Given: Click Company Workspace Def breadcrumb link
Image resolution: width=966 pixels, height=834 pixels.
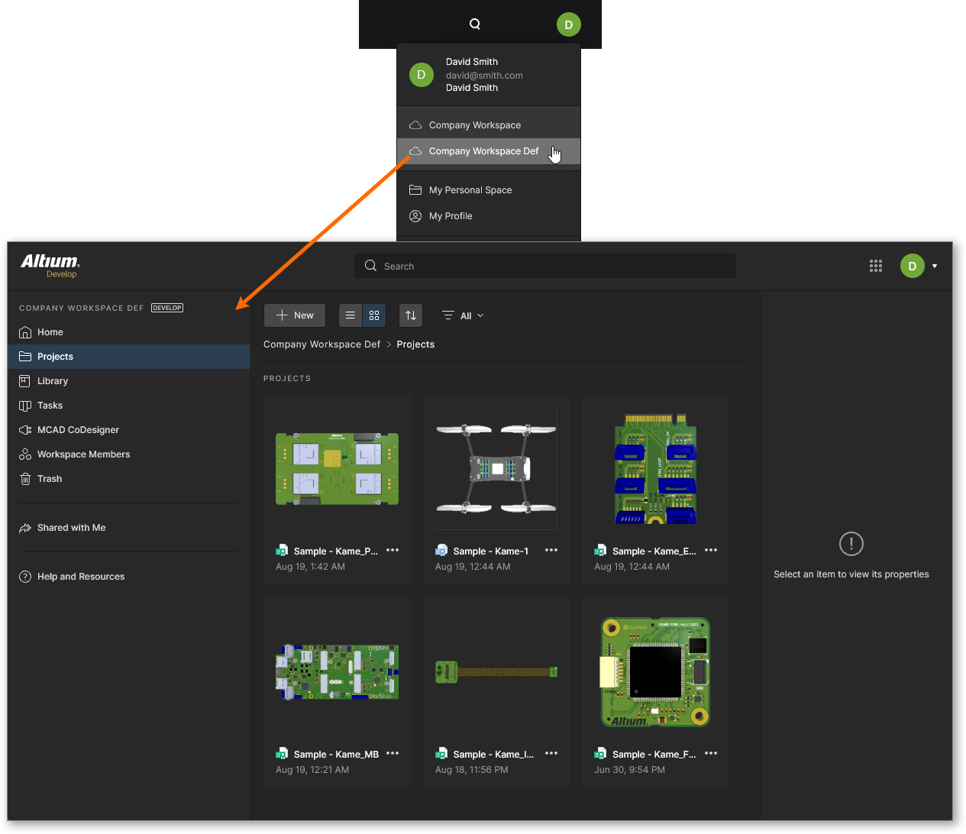Looking at the screenshot, I should point(321,344).
